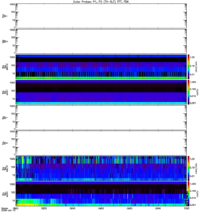
Task: Click the thc fbk edc12 color bar
Action: 189,168
